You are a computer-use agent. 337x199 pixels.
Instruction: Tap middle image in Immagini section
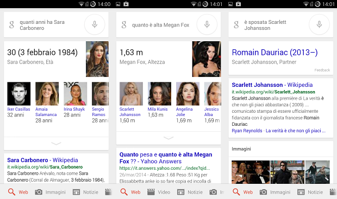288,172
